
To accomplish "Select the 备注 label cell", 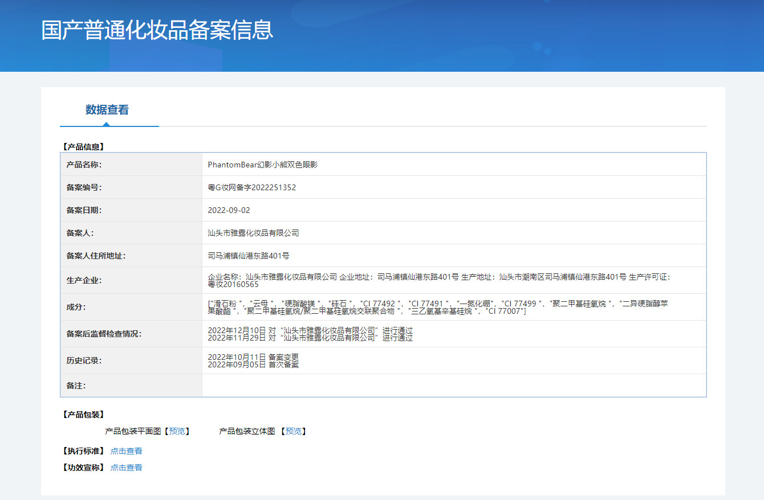I will [x=132, y=386].
